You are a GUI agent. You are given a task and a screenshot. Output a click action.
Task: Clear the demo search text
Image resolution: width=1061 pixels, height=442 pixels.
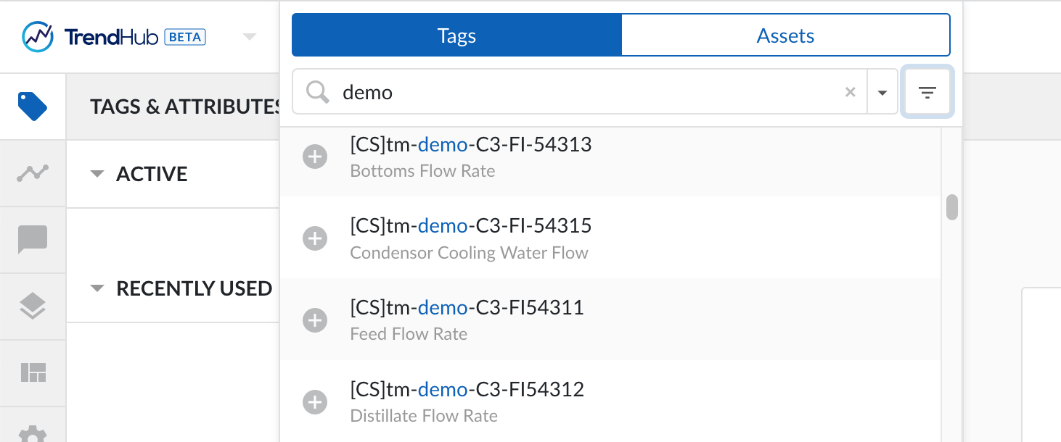coord(851,92)
